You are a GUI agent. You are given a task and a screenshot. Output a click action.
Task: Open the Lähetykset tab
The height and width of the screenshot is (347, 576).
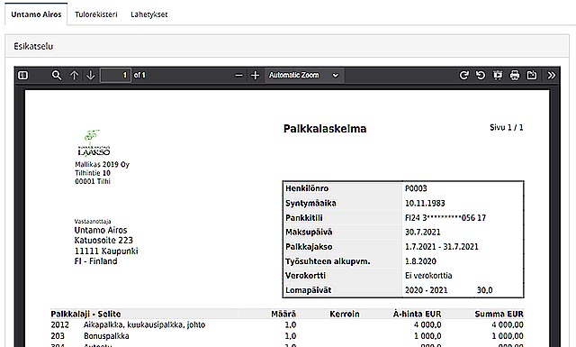pyautogui.click(x=149, y=14)
